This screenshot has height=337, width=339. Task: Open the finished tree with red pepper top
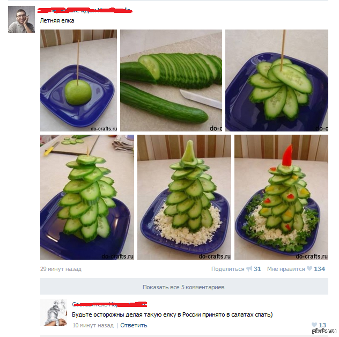pos(281,197)
